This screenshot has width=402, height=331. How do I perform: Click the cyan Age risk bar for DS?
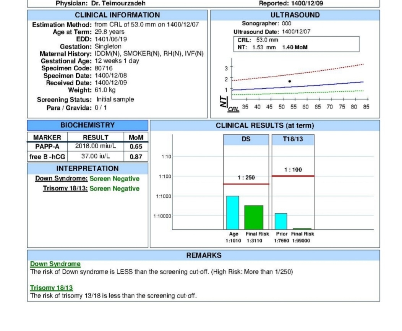[233, 213]
